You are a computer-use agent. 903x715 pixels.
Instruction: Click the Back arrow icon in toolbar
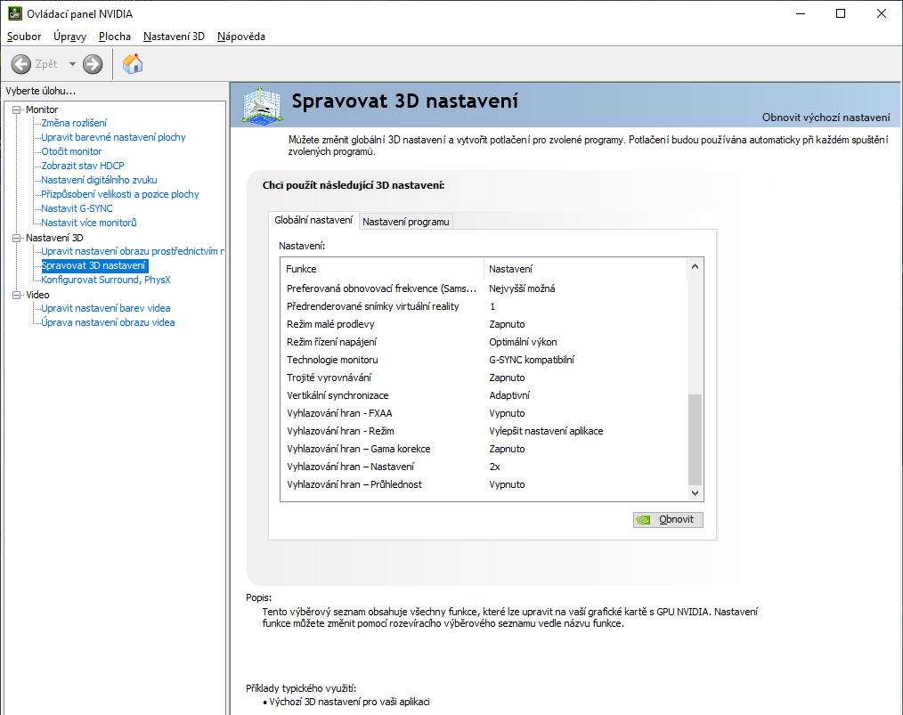(21, 64)
